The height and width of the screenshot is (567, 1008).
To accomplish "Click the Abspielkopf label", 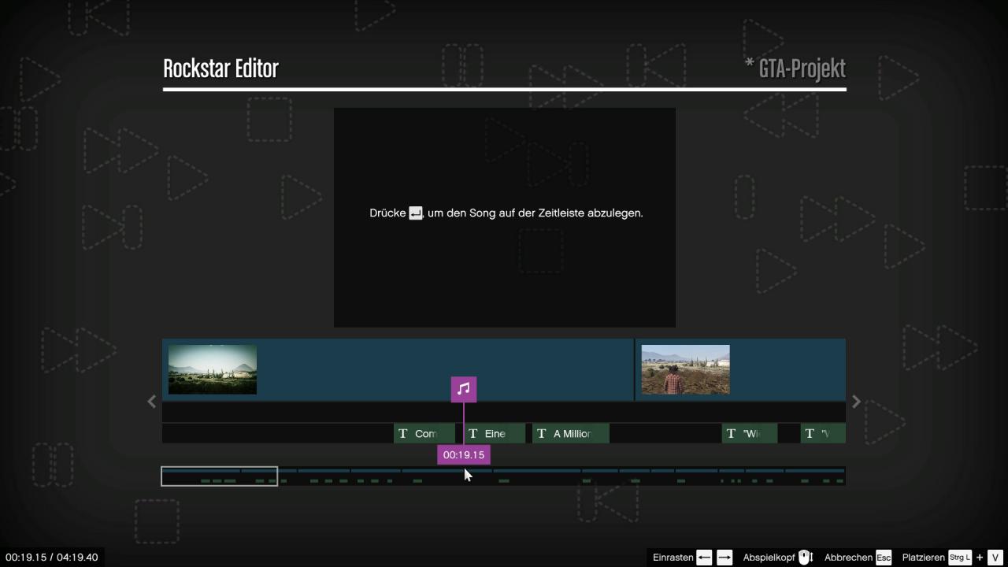I will click(769, 558).
